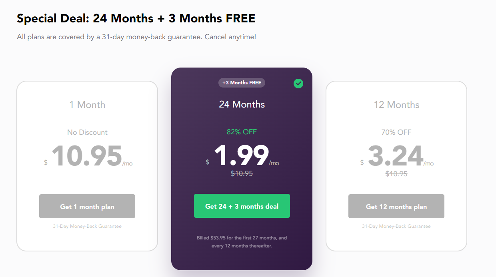Select the "12 Months" plan title

coord(396,105)
